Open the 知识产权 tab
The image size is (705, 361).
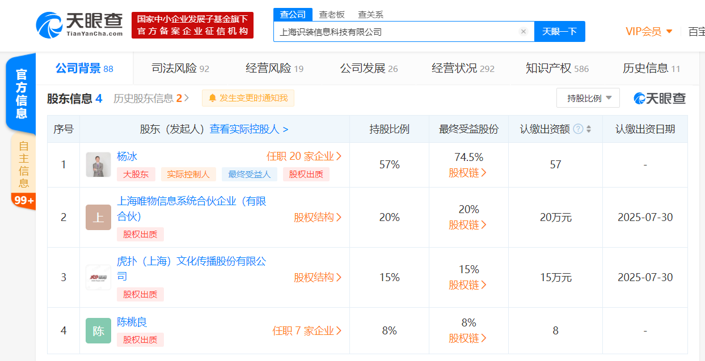click(557, 69)
